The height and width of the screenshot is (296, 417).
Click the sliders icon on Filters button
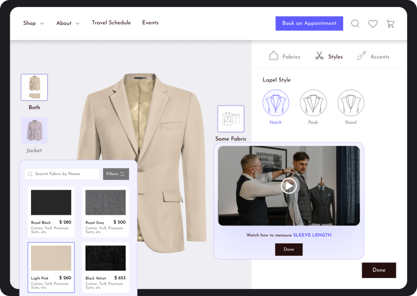(122, 174)
